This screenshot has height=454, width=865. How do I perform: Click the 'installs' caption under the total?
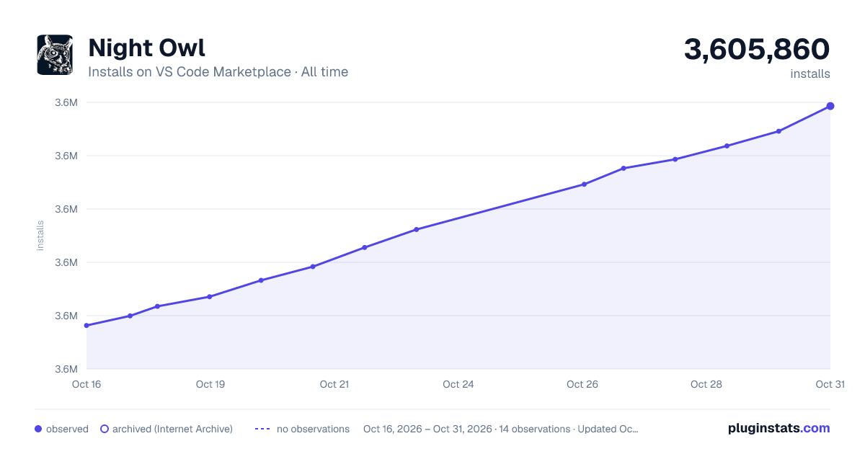(810, 74)
